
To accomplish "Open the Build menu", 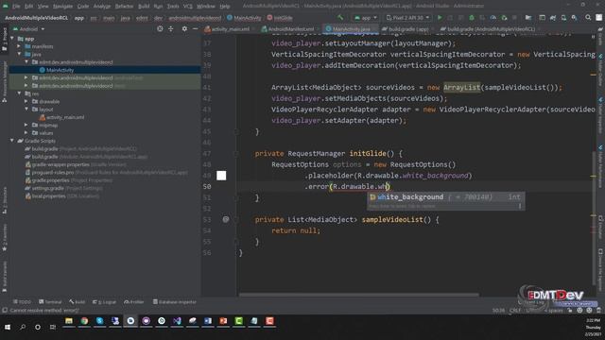I will click(x=144, y=7).
